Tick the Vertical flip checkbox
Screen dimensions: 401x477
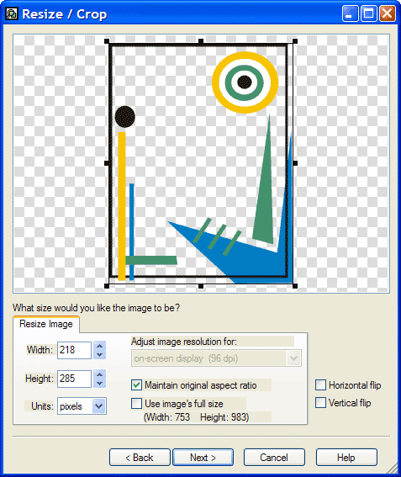320,402
